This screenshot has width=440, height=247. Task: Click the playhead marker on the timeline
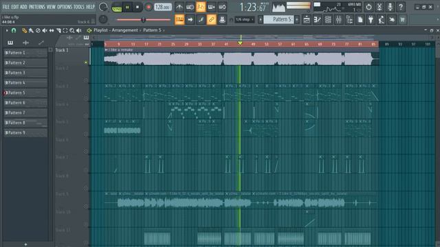(240, 43)
